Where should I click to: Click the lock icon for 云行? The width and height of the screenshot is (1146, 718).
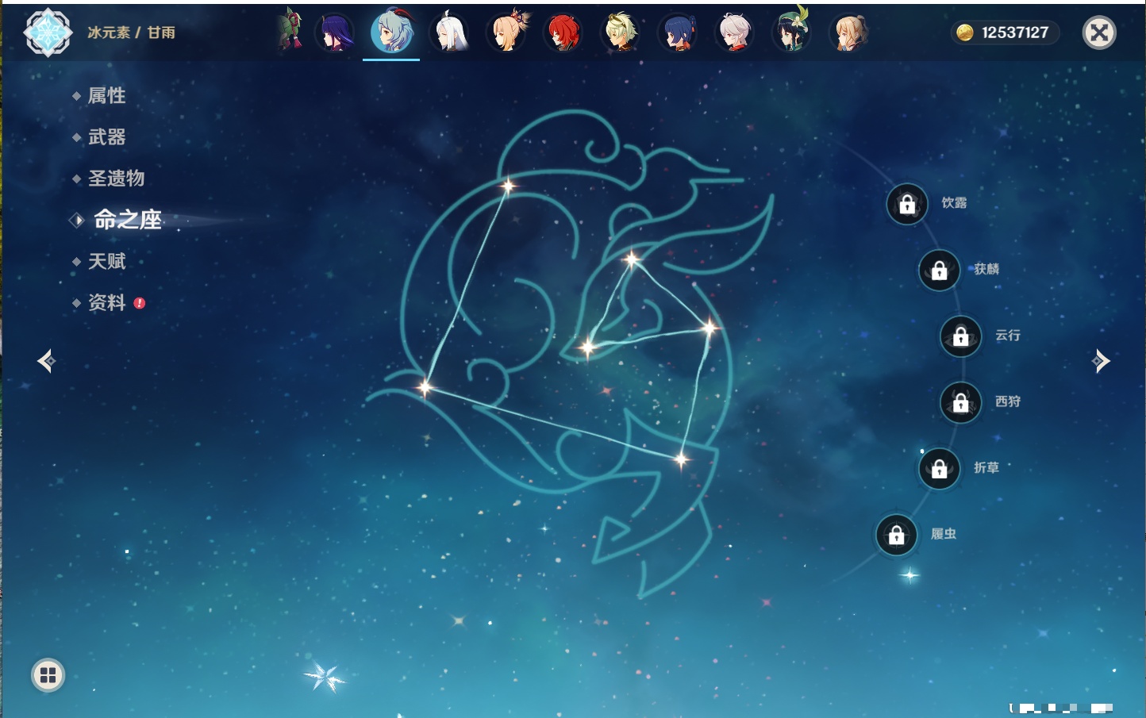[961, 336]
